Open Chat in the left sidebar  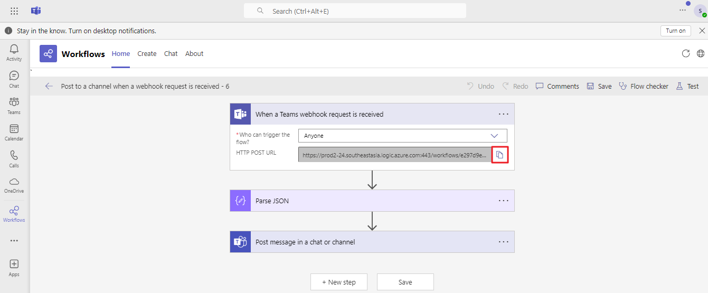click(x=14, y=79)
